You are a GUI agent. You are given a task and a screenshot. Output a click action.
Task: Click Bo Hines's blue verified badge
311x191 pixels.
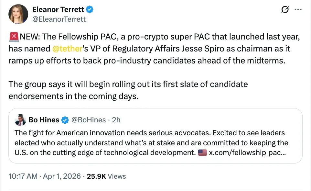pyautogui.click(x=65, y=120)
